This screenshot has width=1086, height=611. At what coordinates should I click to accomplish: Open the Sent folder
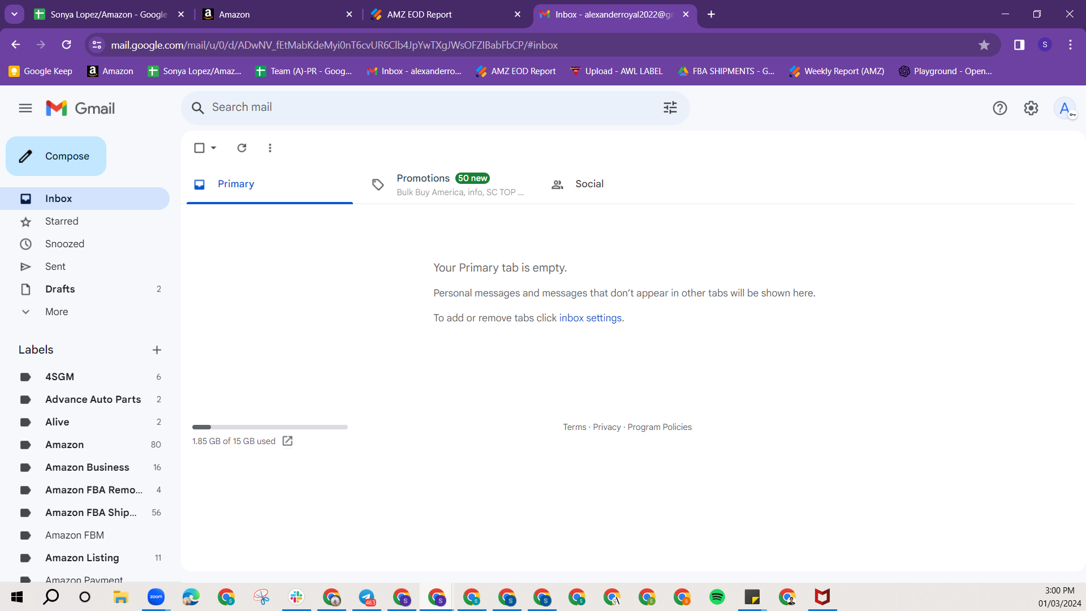(x=85, y=266)
